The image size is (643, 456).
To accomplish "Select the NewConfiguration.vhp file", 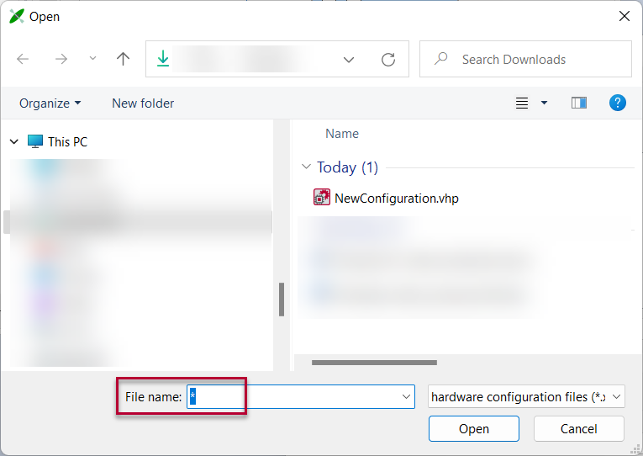I will [396, 199].
